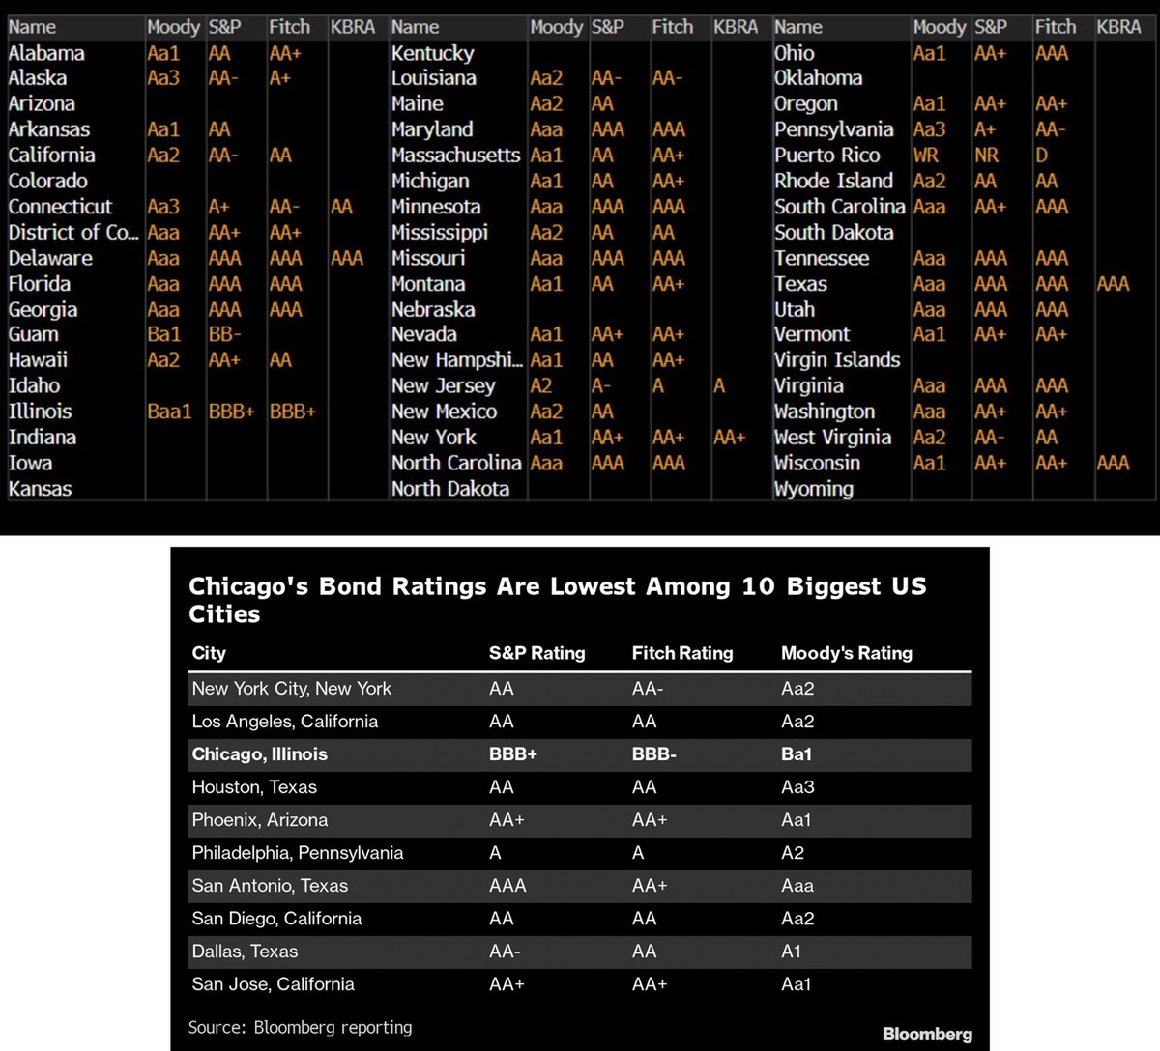Image resolution: width=1160 pixels, height=1051 pixels.
Task: Click Houston's Moody's rating Aa3
Action: click(x=797, y=787)
